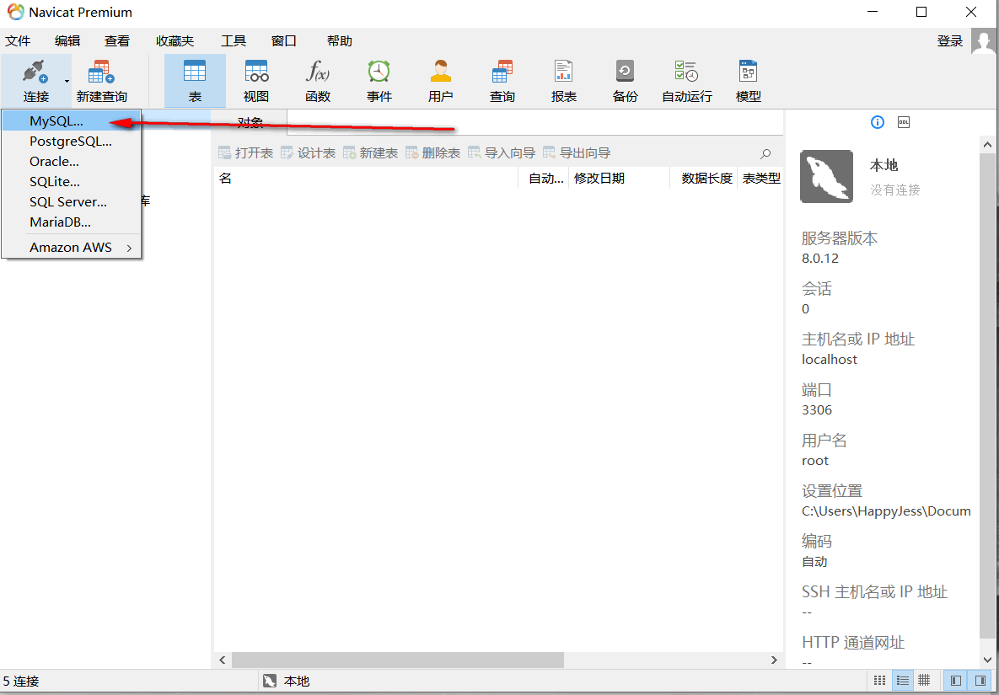Click the 设计表 button
Image resolution: width=999 pixels, height=695 pixels.
(x=308, y=152)
